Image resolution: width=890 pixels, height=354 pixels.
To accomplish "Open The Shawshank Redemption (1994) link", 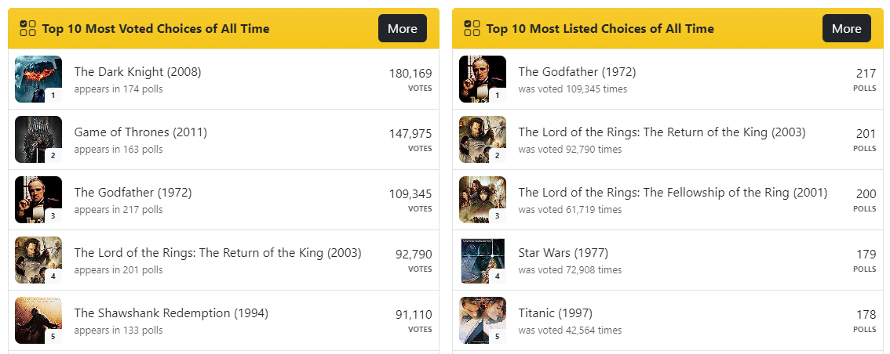I will (171, 313).
